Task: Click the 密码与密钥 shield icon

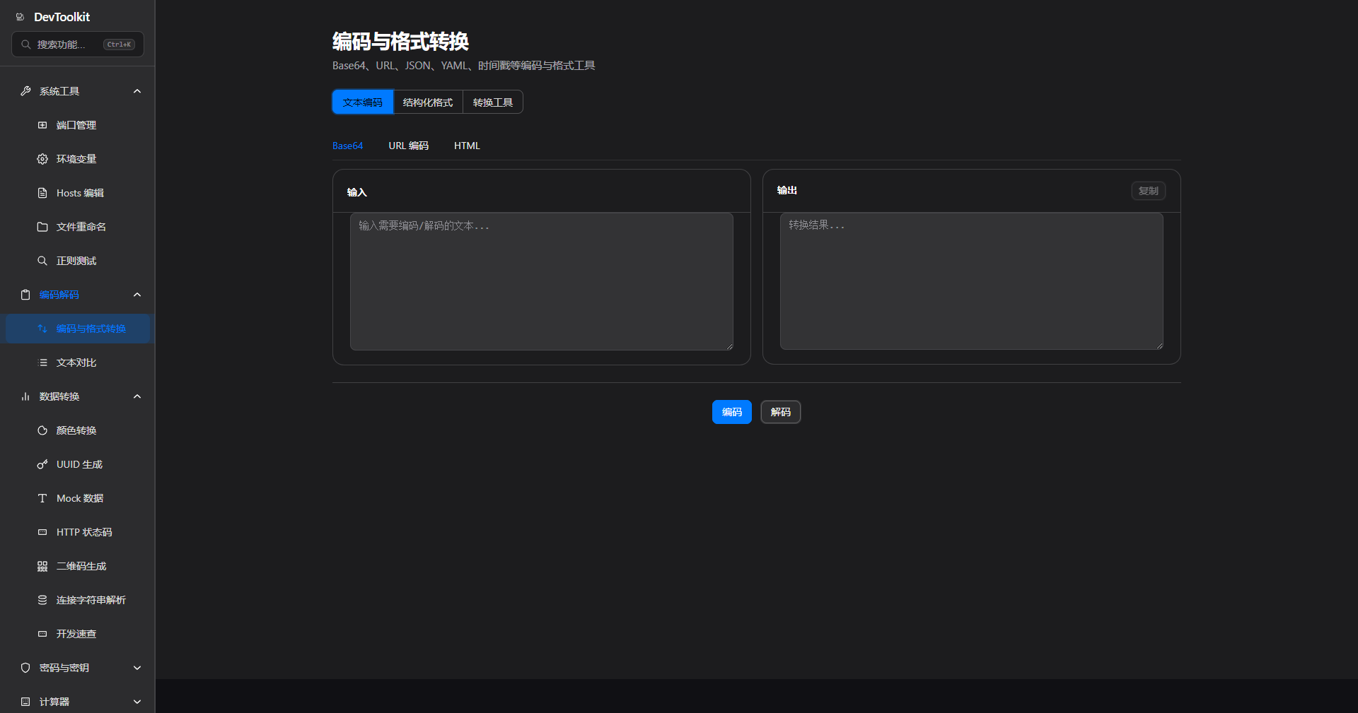Action: pyautogui.click(x=25, y=668)
